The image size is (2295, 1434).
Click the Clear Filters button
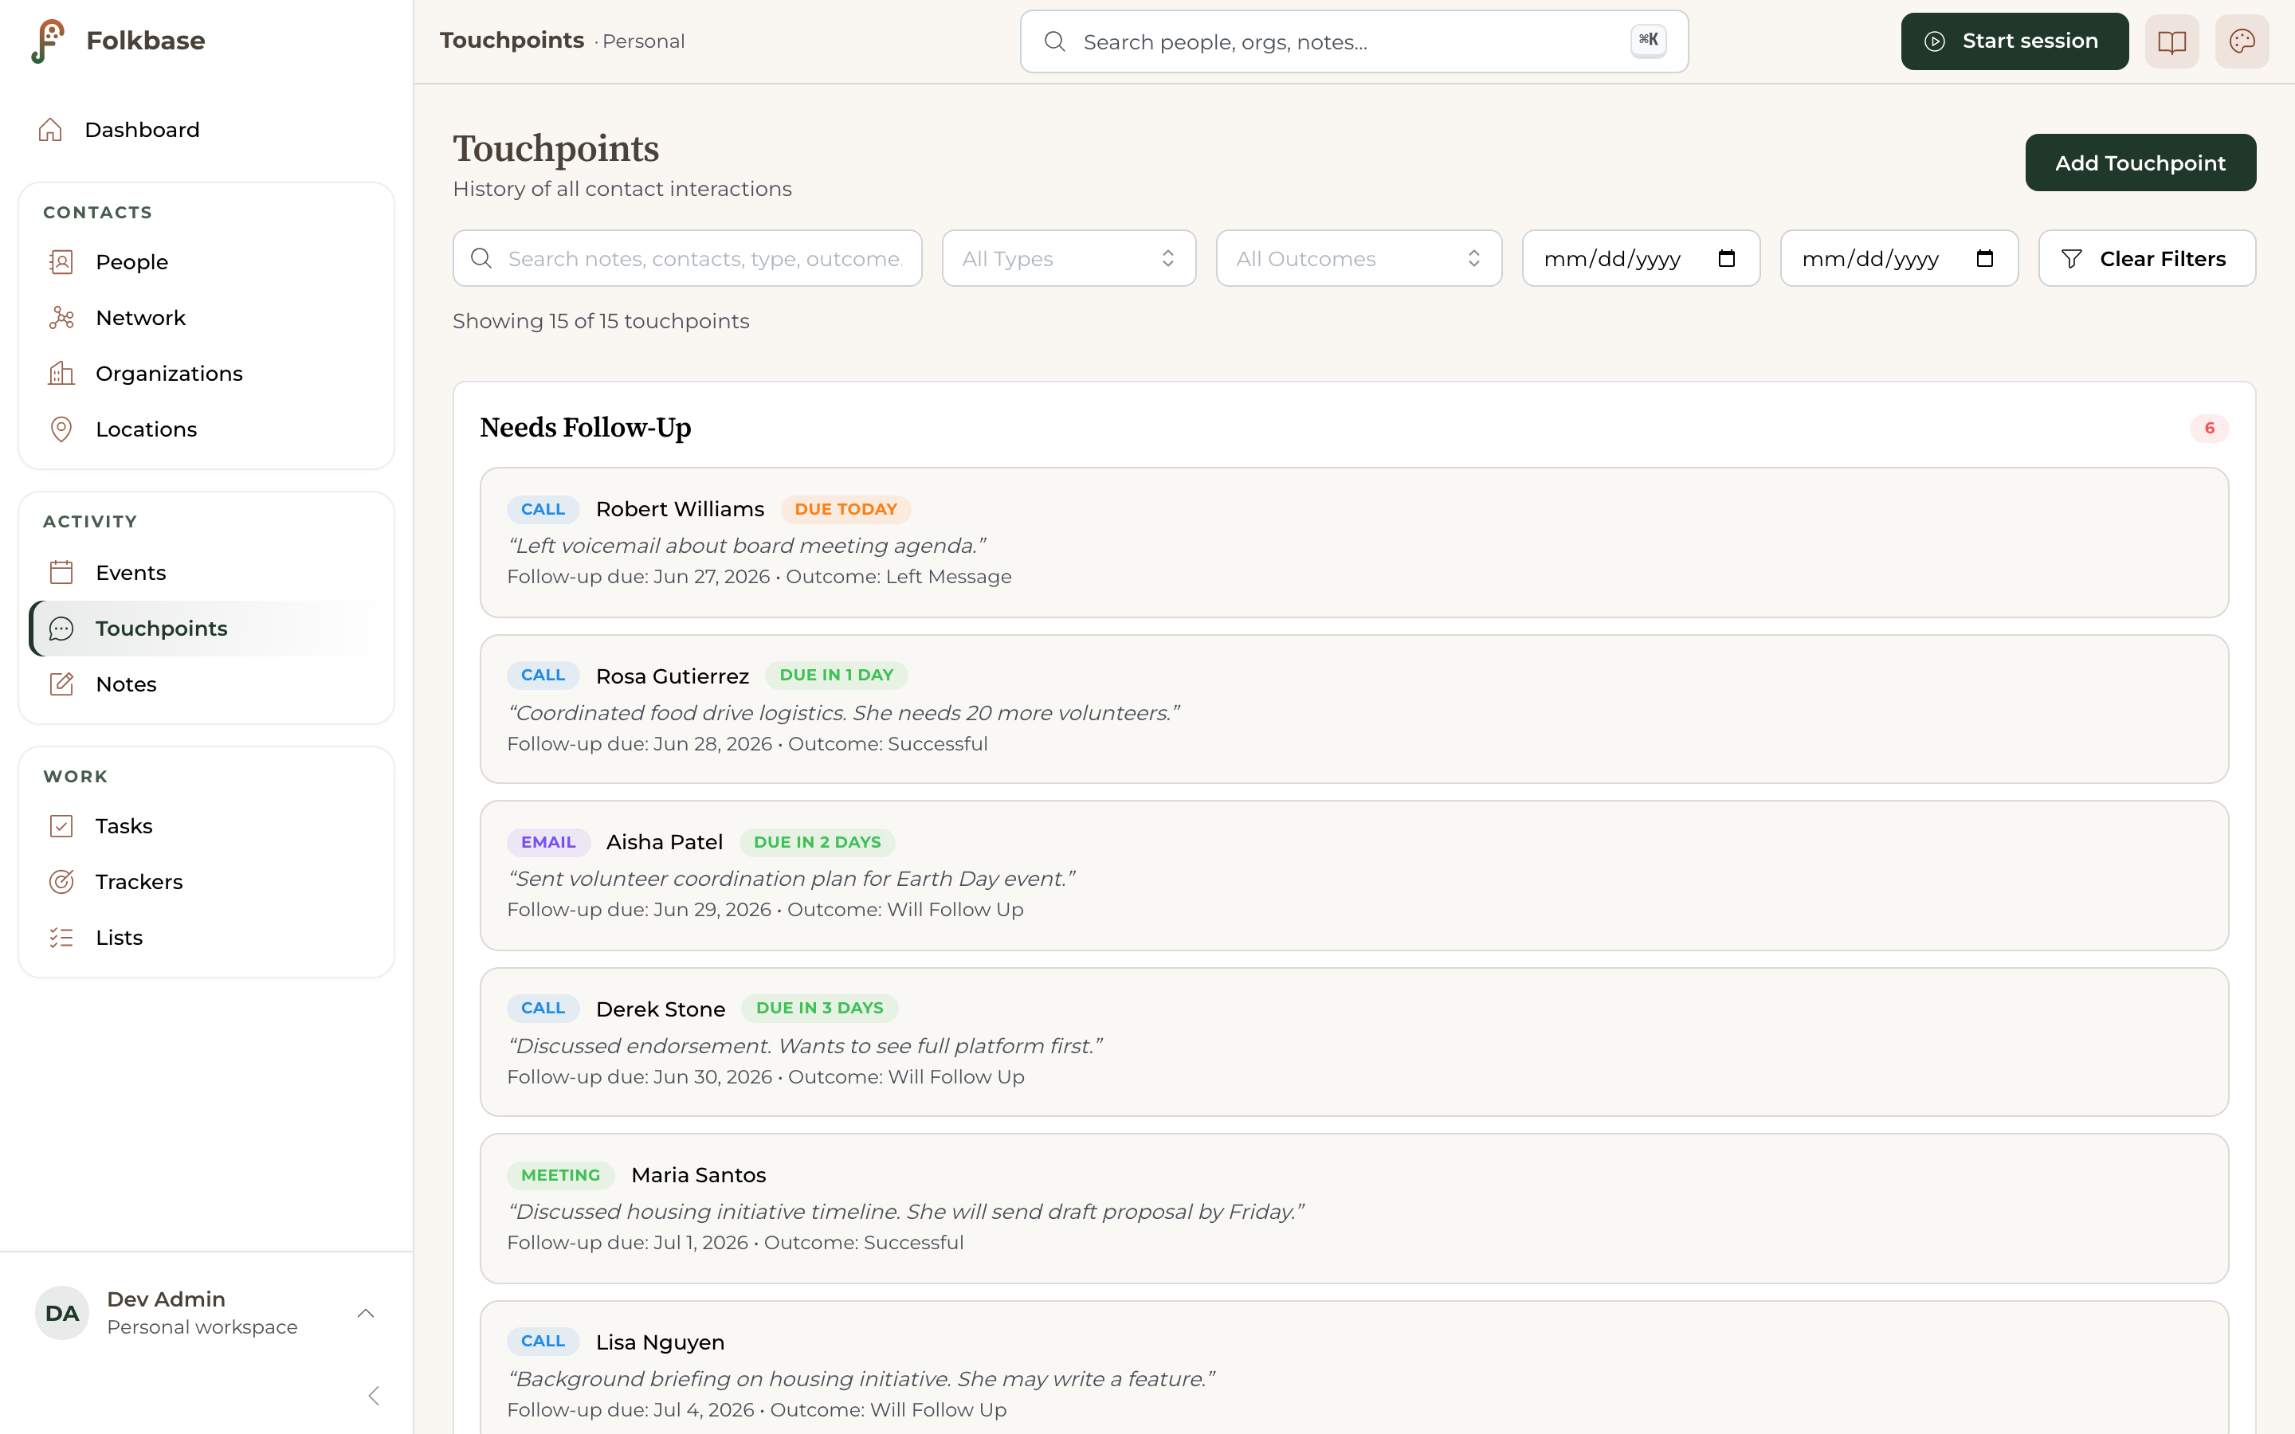pyautogui.click(x=2147, y=259)
